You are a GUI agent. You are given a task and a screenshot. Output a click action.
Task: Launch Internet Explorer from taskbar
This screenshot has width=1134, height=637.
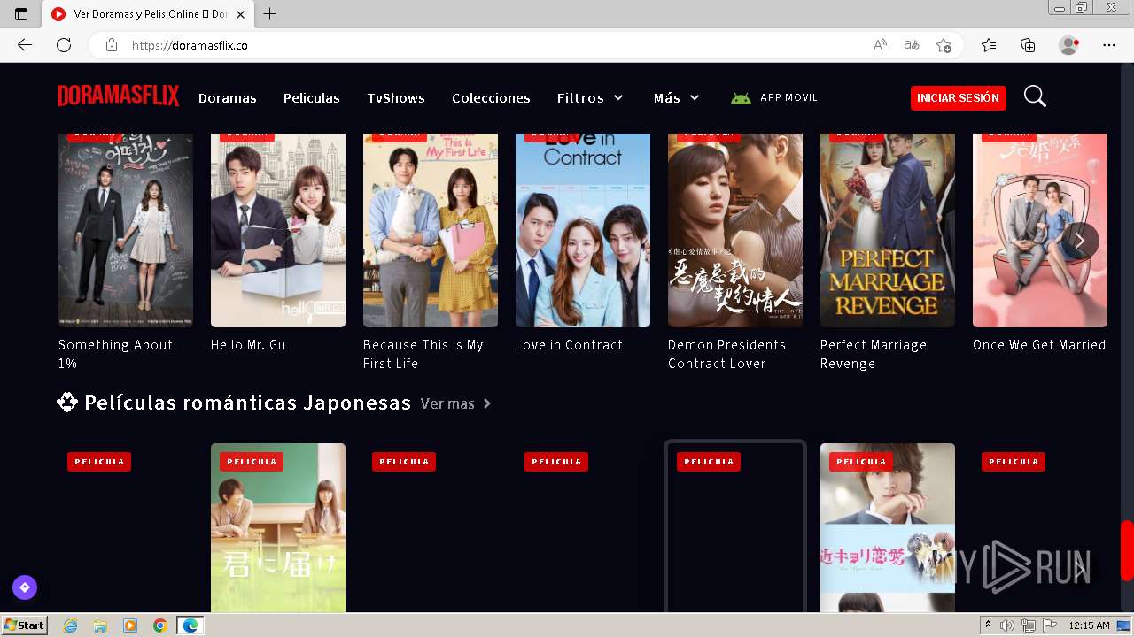click(71, 625)
